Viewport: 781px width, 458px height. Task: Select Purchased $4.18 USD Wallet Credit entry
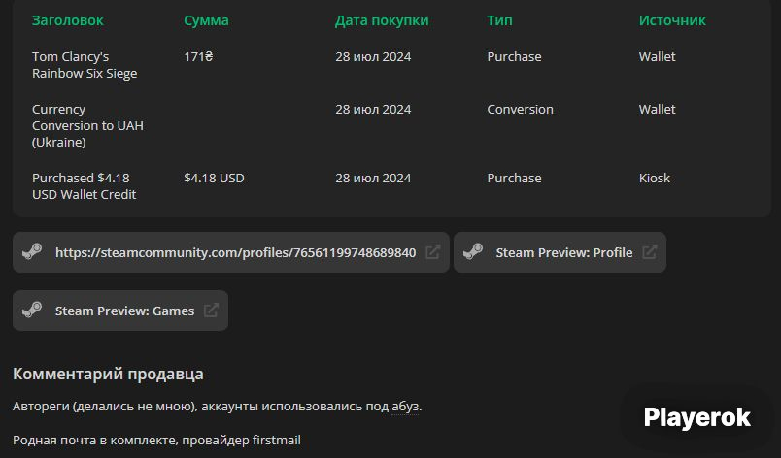tap(85, 186)
